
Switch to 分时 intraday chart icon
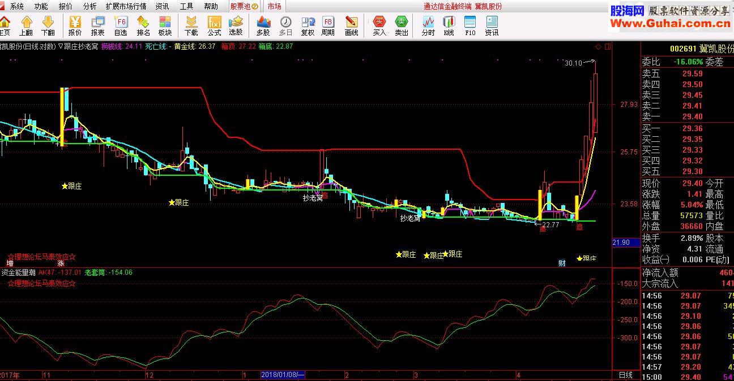point(428,26)
